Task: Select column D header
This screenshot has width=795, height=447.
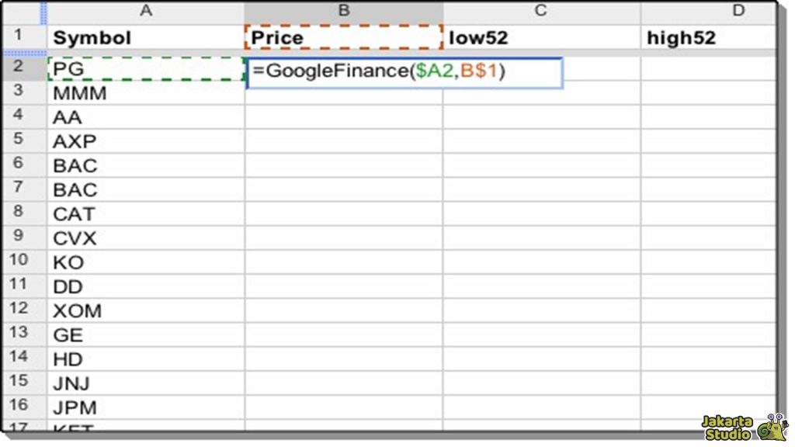Action: [738, 11]
